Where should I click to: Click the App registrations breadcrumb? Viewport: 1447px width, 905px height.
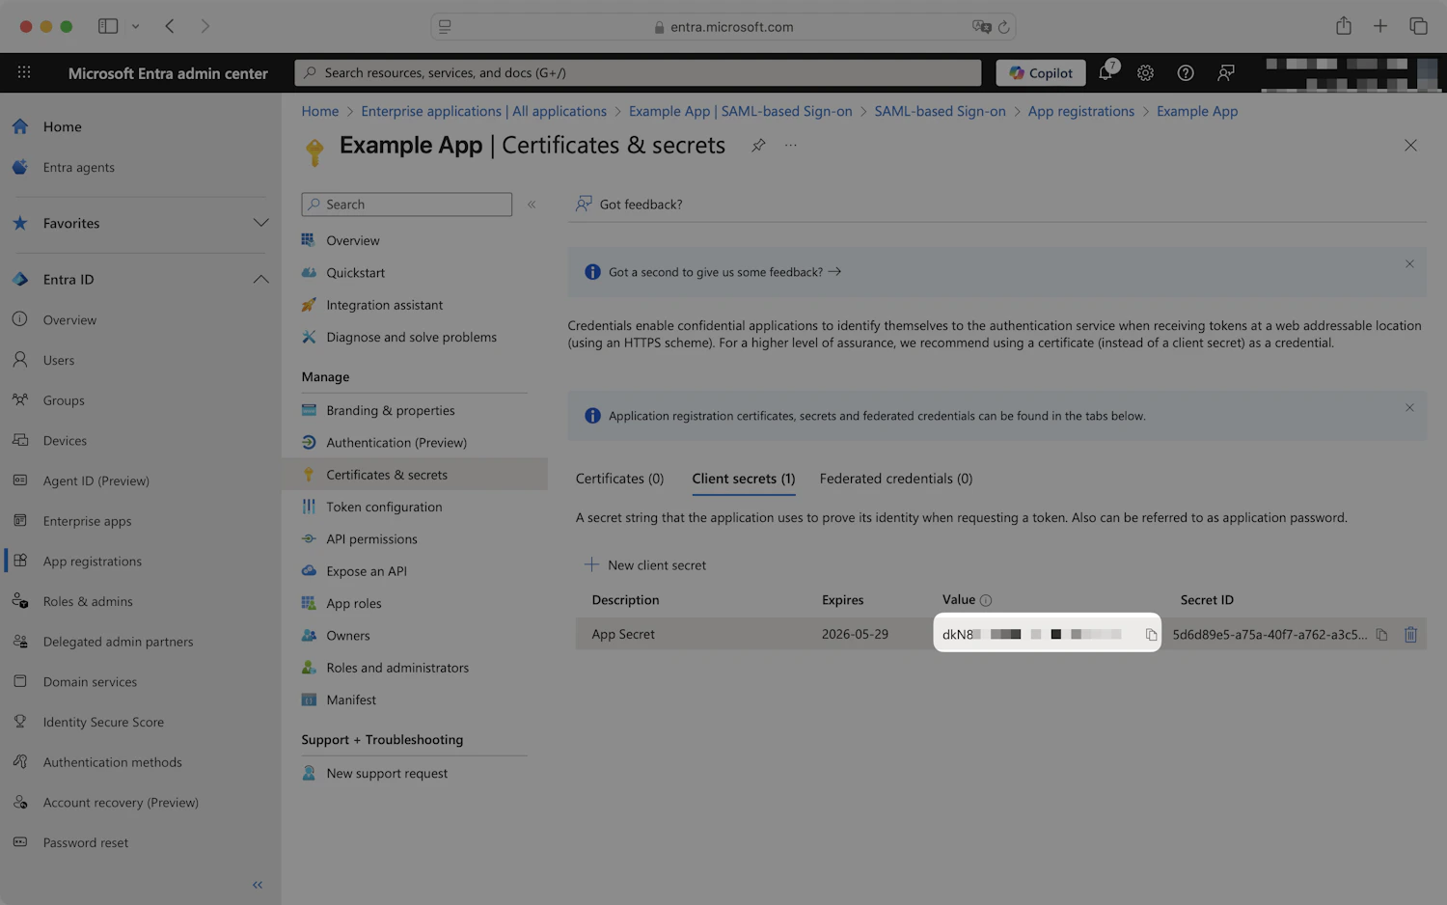(1080, 111)
